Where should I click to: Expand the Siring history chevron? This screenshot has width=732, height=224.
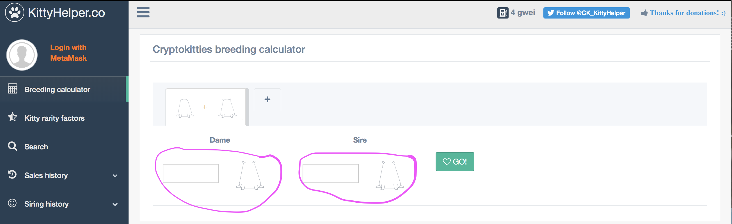[x=115, y=204]
